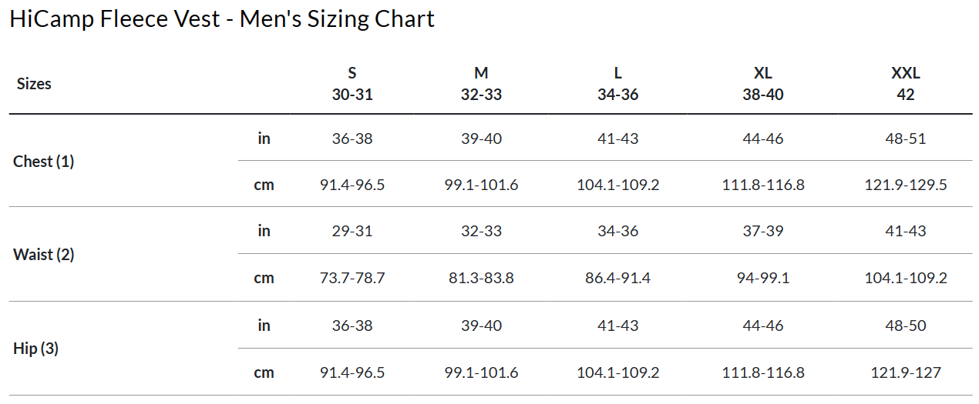This screenshot has height=404, width=979.
Task: Click the Chest (1) row label
Action: [44, 162]
